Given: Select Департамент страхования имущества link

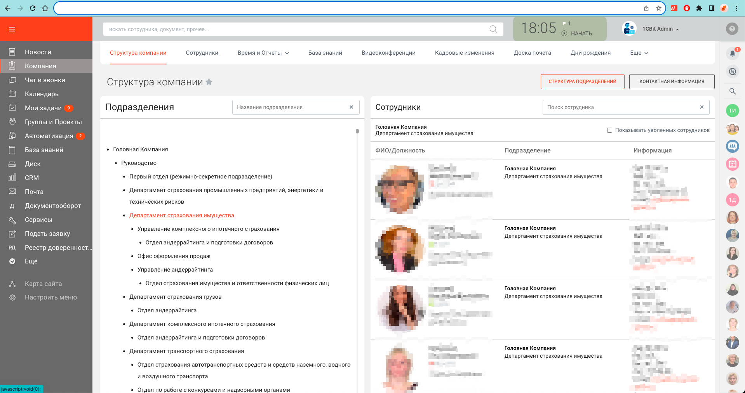Looking at the screenshot, I should (x=182, y=215).
